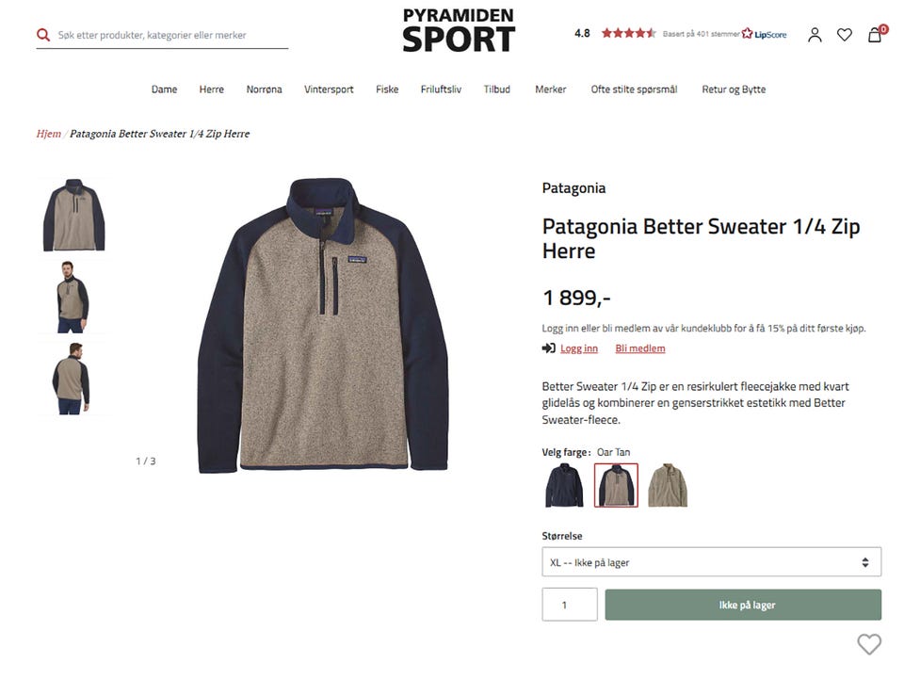The image size is (904, 679).
Task: Click the red search magnifier icon
Action: tap(43, 35)
